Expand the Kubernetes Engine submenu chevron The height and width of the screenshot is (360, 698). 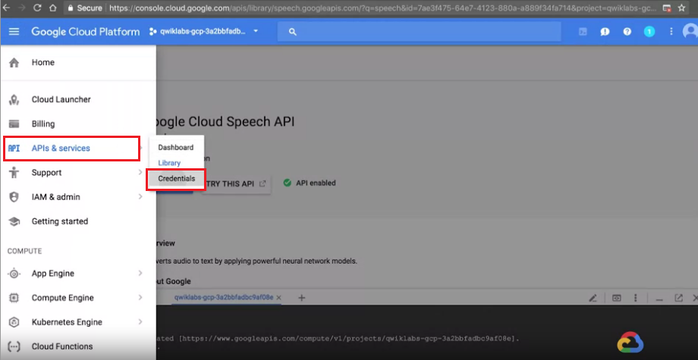pyautogui.click(x=140, y=322)
